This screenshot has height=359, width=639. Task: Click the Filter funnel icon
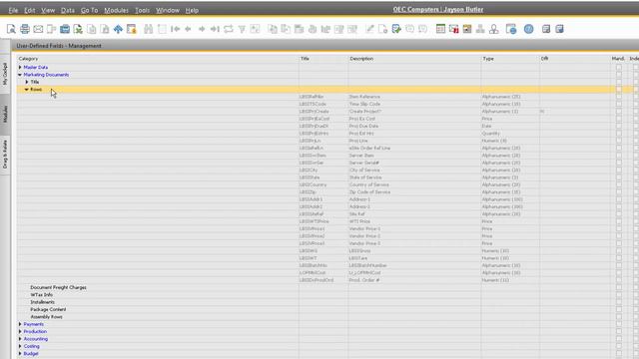tap(242, 29)
